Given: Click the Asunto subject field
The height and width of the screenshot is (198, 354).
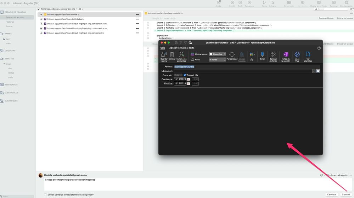Looking at the screenshot, I should tap(247, 67).
